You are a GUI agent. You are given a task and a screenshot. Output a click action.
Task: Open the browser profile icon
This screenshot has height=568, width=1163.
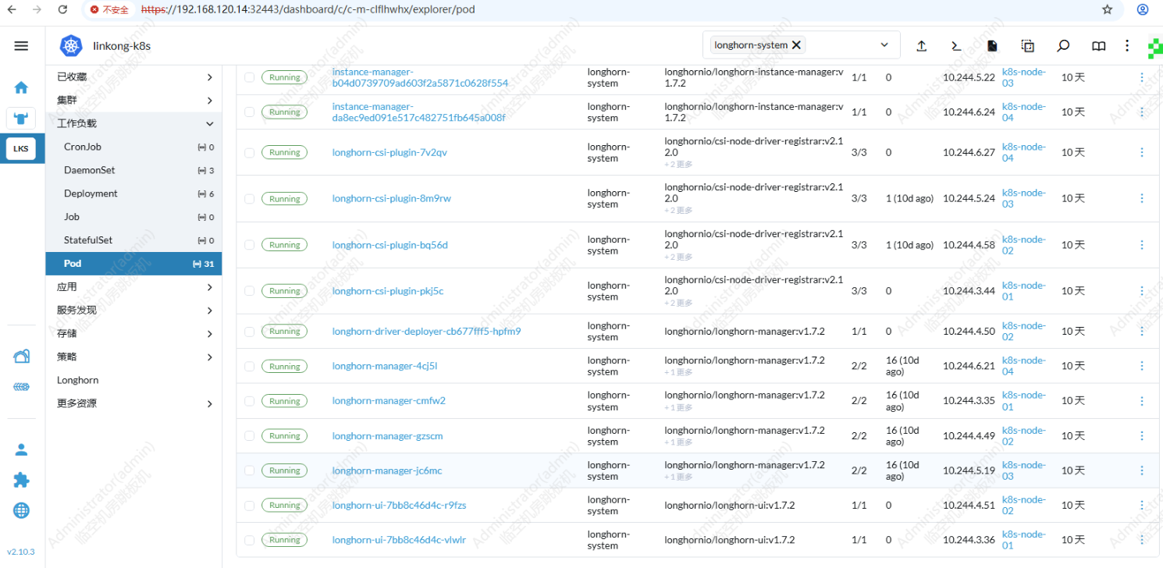point(1142,10)
